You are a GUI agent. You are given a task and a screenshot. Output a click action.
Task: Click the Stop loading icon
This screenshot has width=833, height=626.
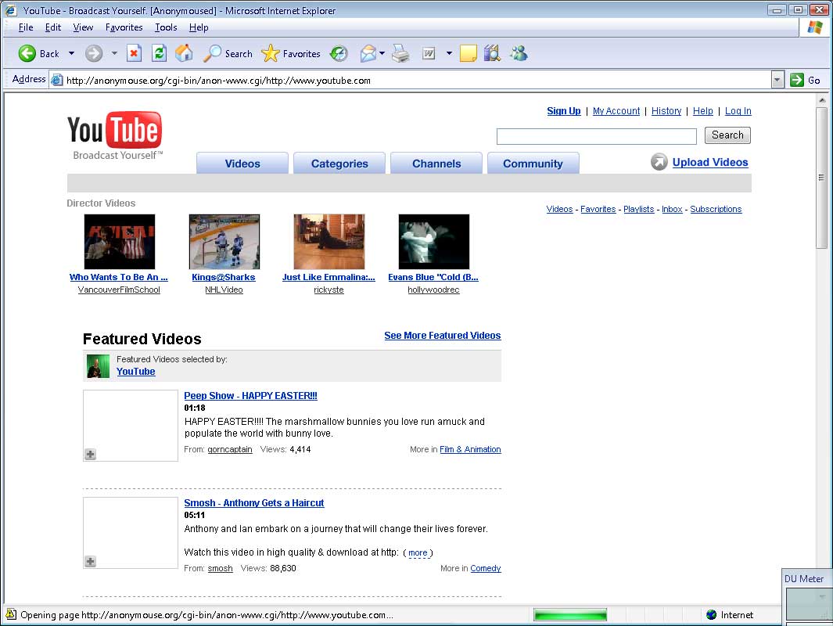click(134, 53)
